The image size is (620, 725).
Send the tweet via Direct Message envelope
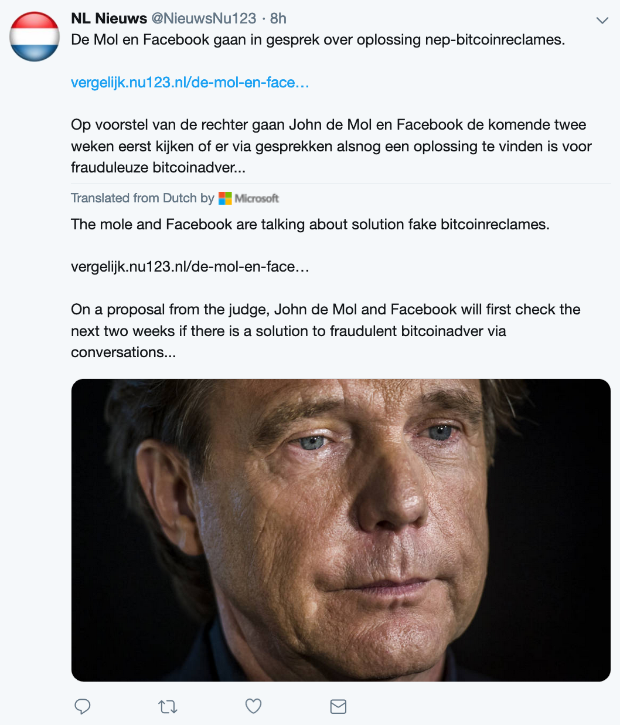(338, 706)
